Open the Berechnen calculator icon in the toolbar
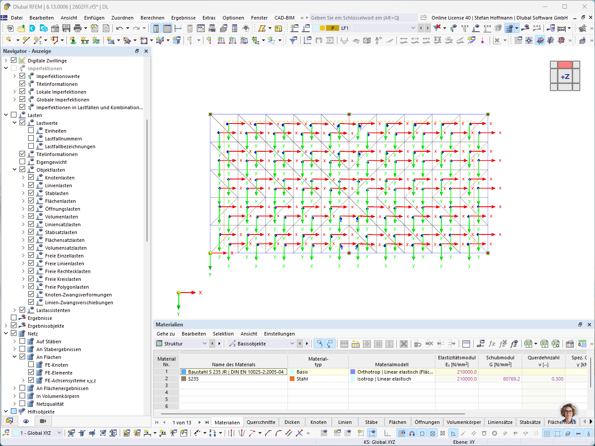The image size is (595, 446). (561, 28)
